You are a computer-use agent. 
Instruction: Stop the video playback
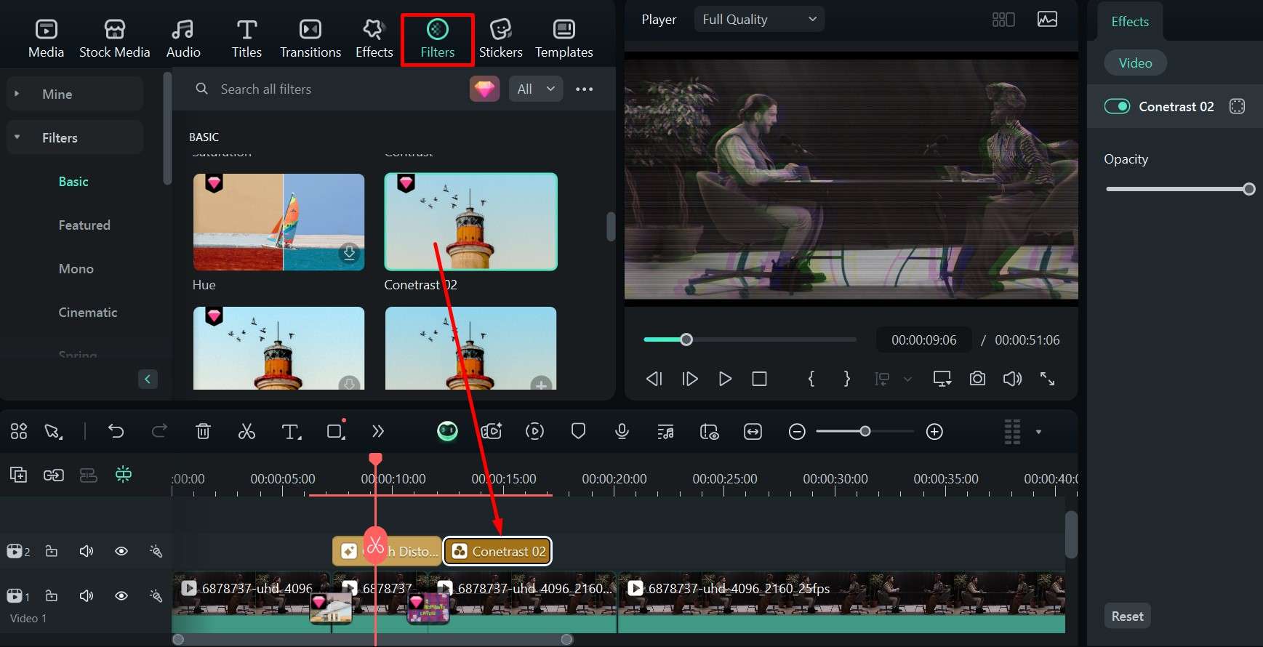pyautogui.click(x=759, y=379)
